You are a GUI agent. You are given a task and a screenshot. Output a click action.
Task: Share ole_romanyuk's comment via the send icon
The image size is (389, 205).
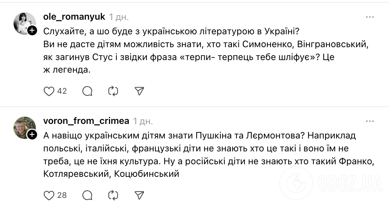coord(139,91)
